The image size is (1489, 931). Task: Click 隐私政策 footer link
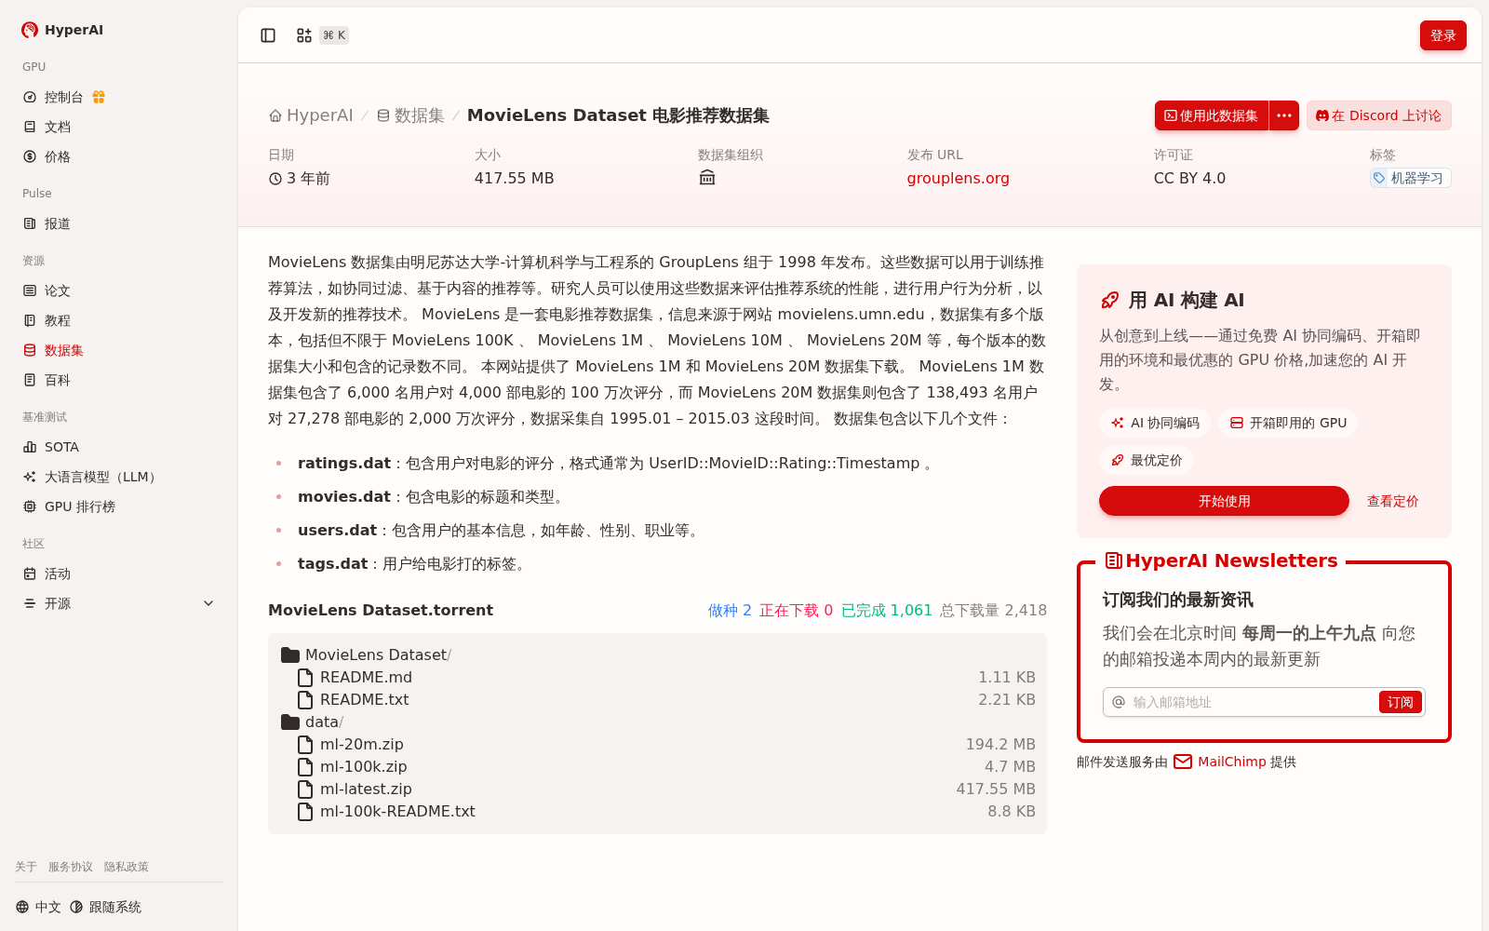[127, 867]
